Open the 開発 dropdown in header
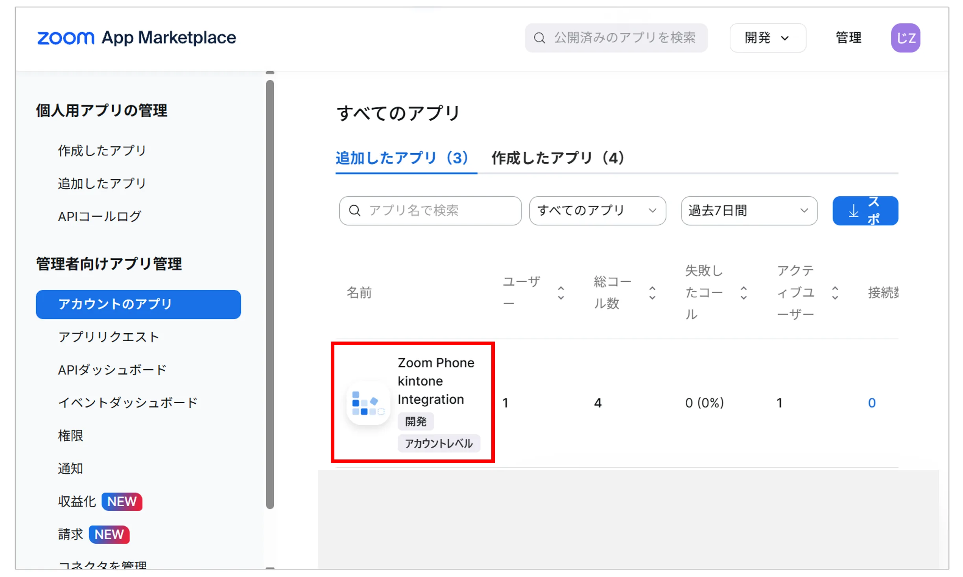963x577 pixels. click(x=767, y=38)
